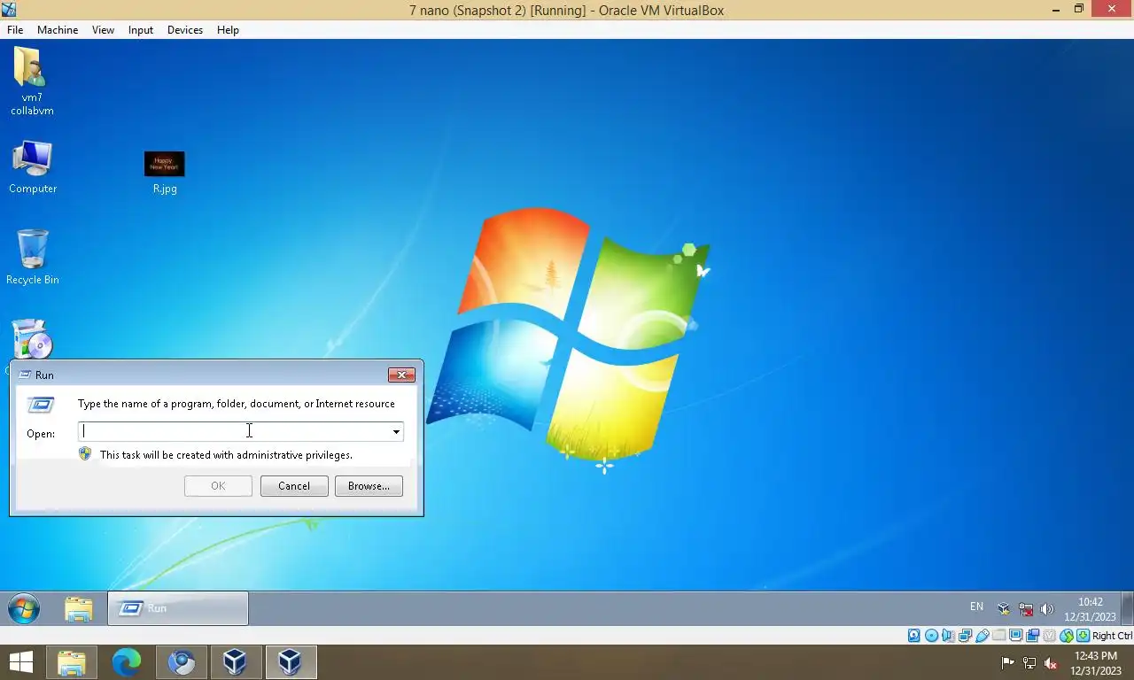Click the mouse integration indicator

(x=1066, y=636)
